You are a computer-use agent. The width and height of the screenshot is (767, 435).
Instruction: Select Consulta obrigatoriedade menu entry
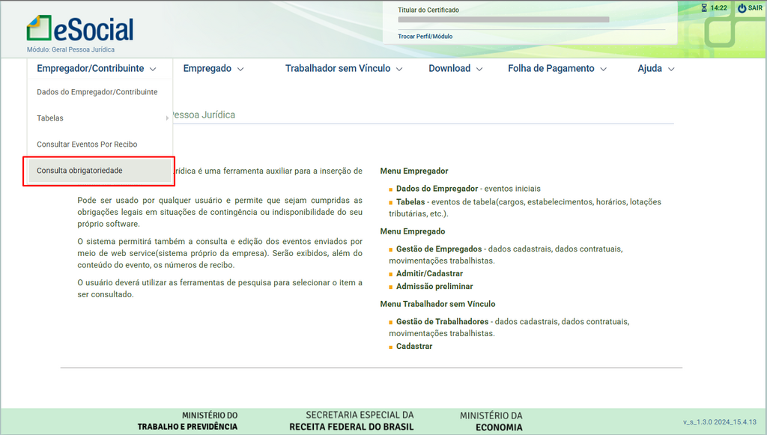coord(79,171)
